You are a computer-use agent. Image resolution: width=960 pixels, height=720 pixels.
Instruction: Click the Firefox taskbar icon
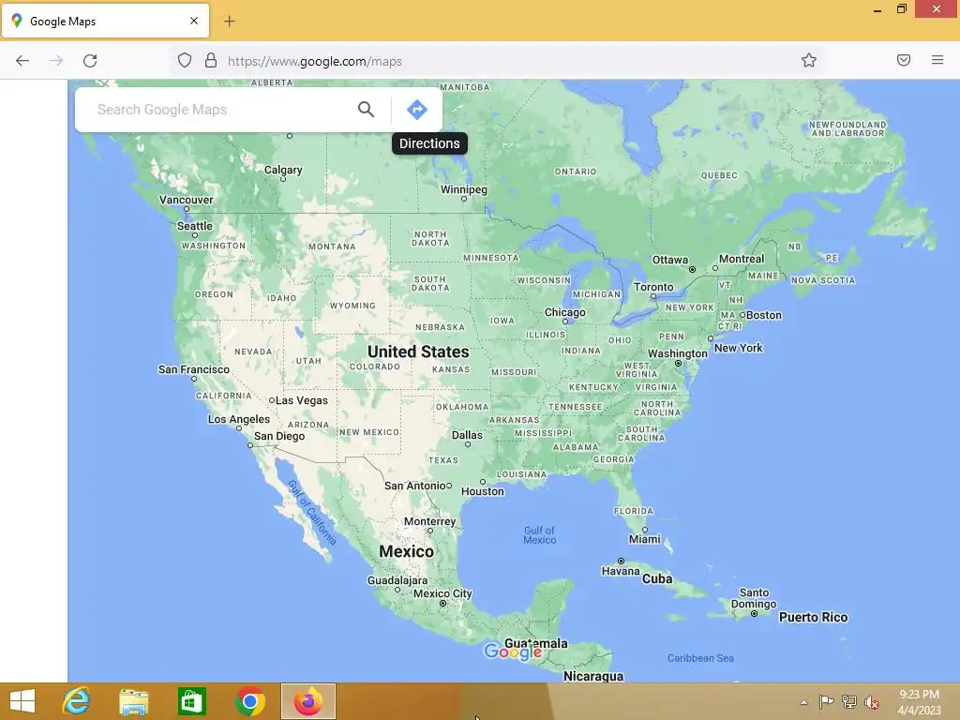pos(307,701)
